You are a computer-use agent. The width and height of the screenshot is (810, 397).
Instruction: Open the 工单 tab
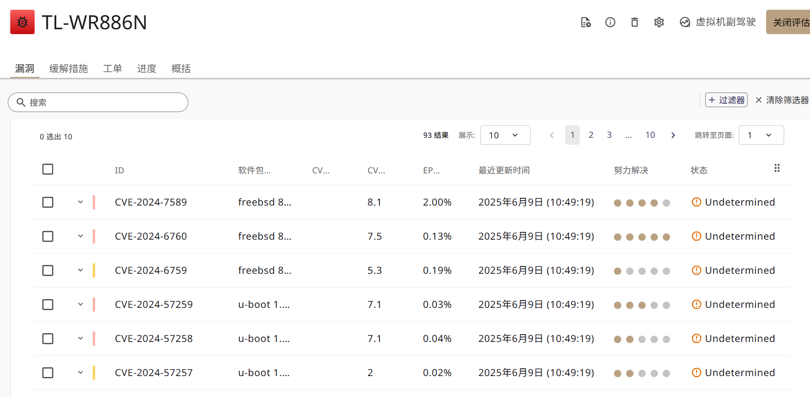113,69
